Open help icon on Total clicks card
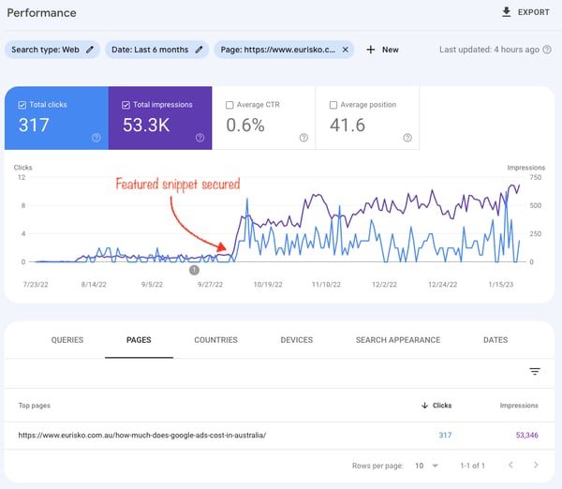Screen dimensions: 562x489 point(96,138)
